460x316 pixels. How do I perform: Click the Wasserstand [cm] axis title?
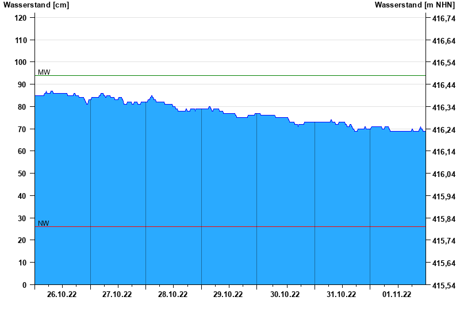click(36, 5)
